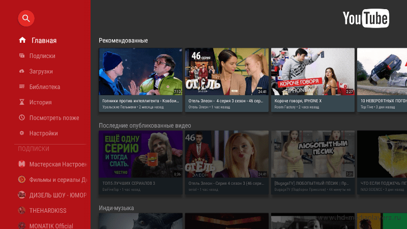Viewport: 407px width, 229px height.
Task: Select Инди-музыка section heading
Action: point(117,208)
